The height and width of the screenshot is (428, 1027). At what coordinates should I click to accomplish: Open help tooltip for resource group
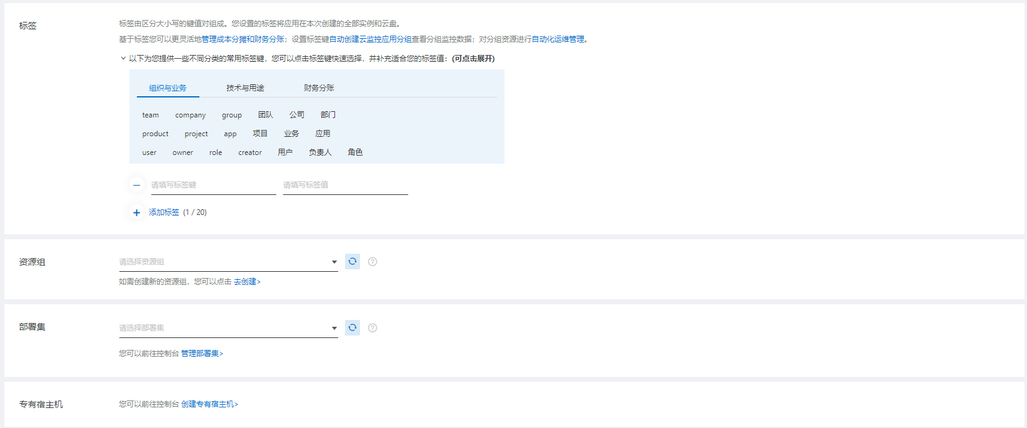tap(373, 262)
